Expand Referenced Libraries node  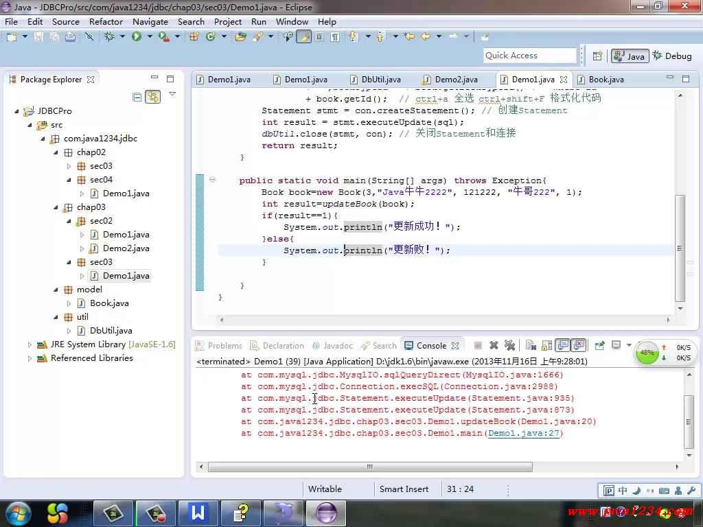tap(30, 358)
